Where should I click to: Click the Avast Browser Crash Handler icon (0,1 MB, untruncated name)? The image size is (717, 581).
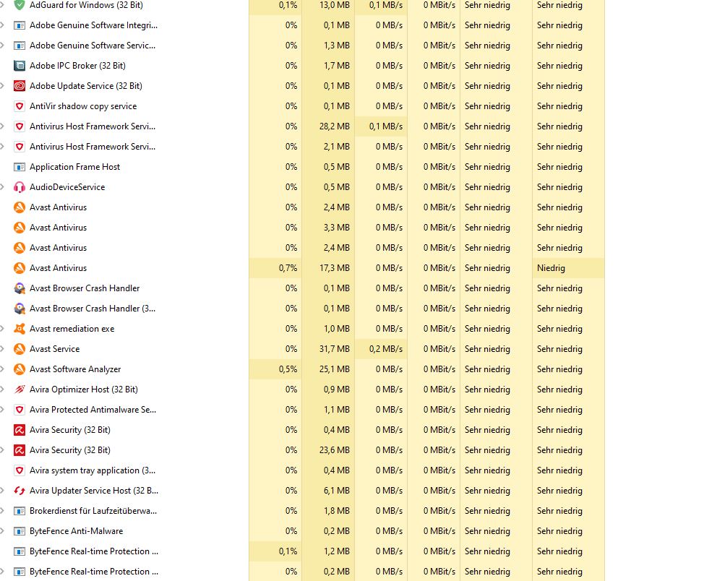(x=20, y=288)
